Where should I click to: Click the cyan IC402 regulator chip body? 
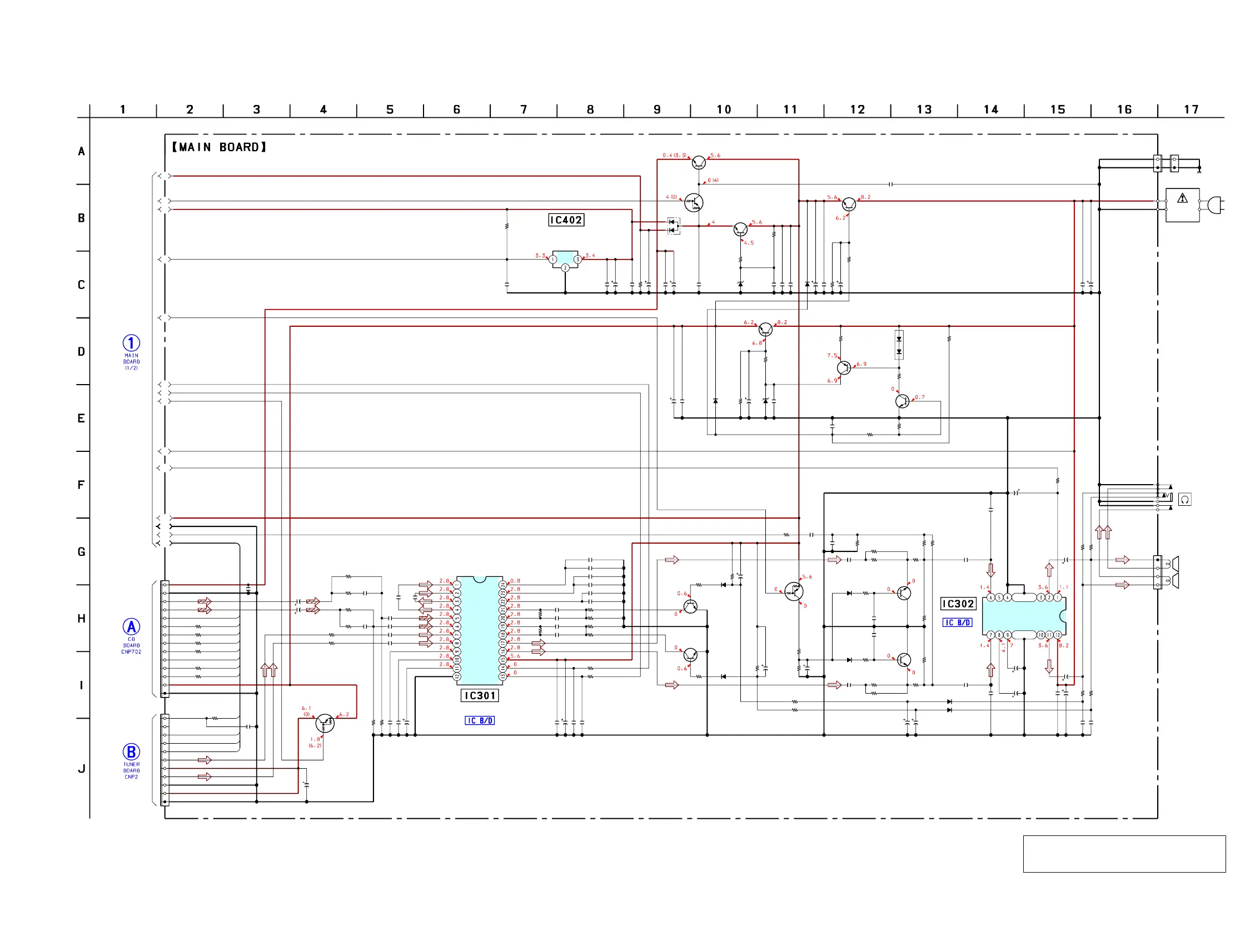pos(565,259)
